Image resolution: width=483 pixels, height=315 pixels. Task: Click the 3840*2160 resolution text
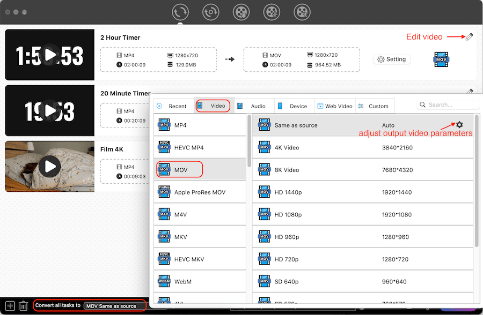(x=397, y=148)
